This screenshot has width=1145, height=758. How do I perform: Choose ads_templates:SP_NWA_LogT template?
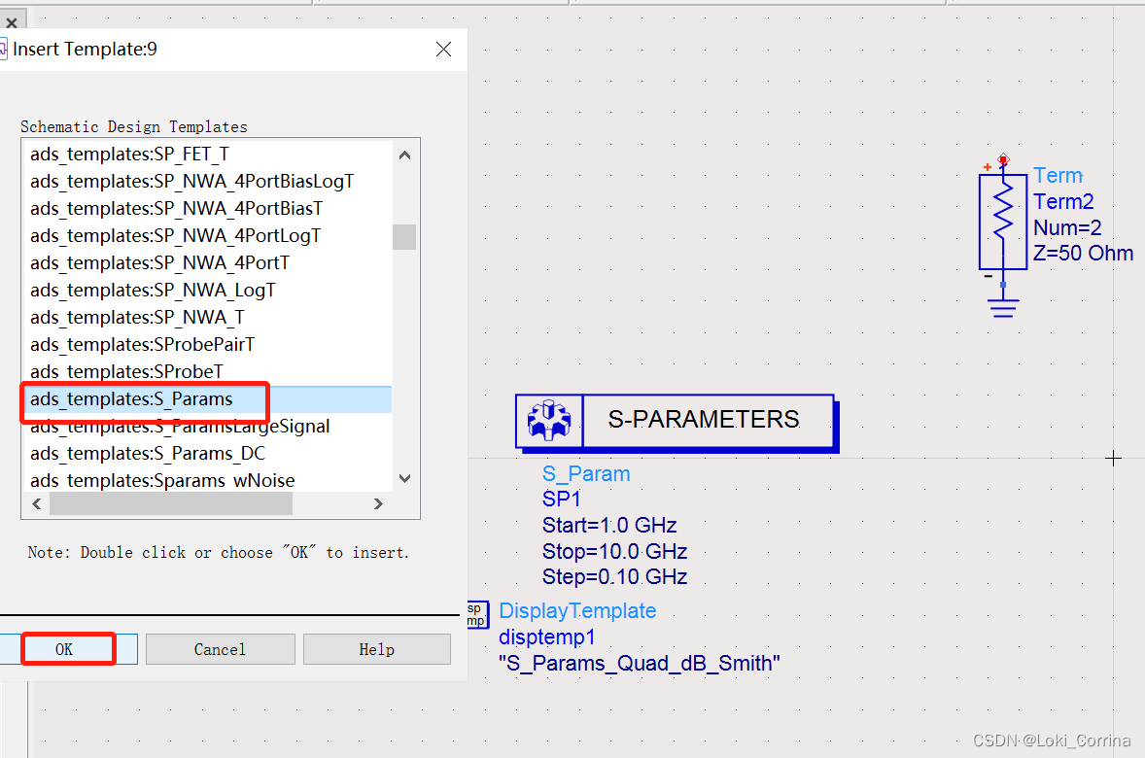click(x=207, y=291)
